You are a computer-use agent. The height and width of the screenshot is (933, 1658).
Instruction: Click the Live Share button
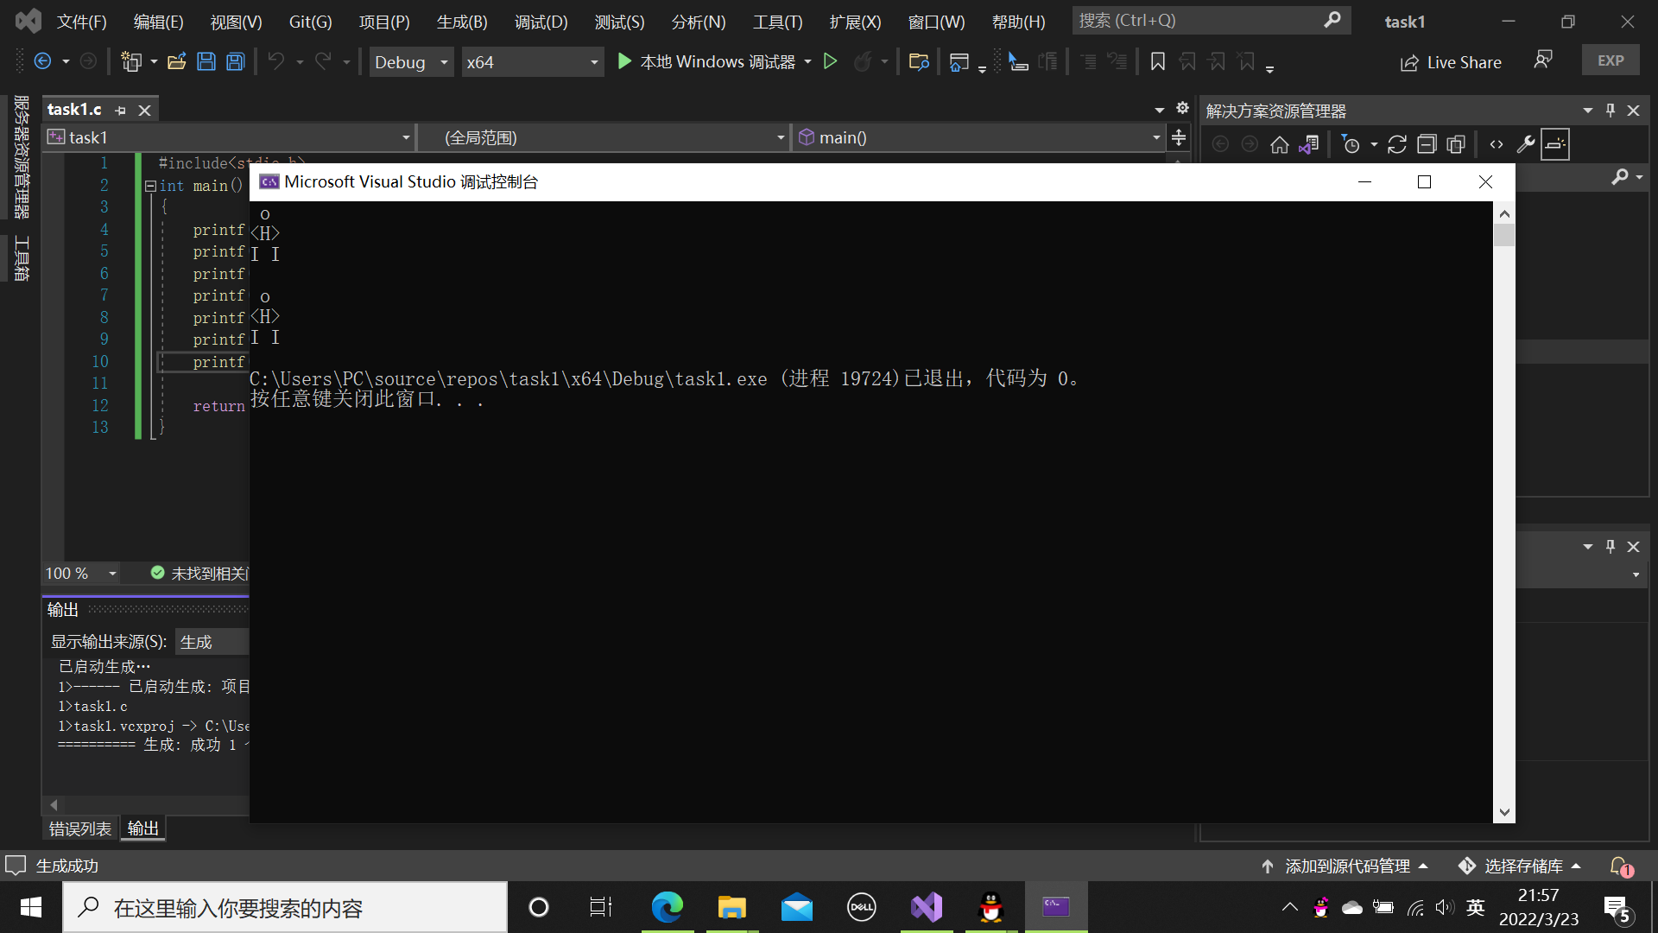[x=1451, y=62]
